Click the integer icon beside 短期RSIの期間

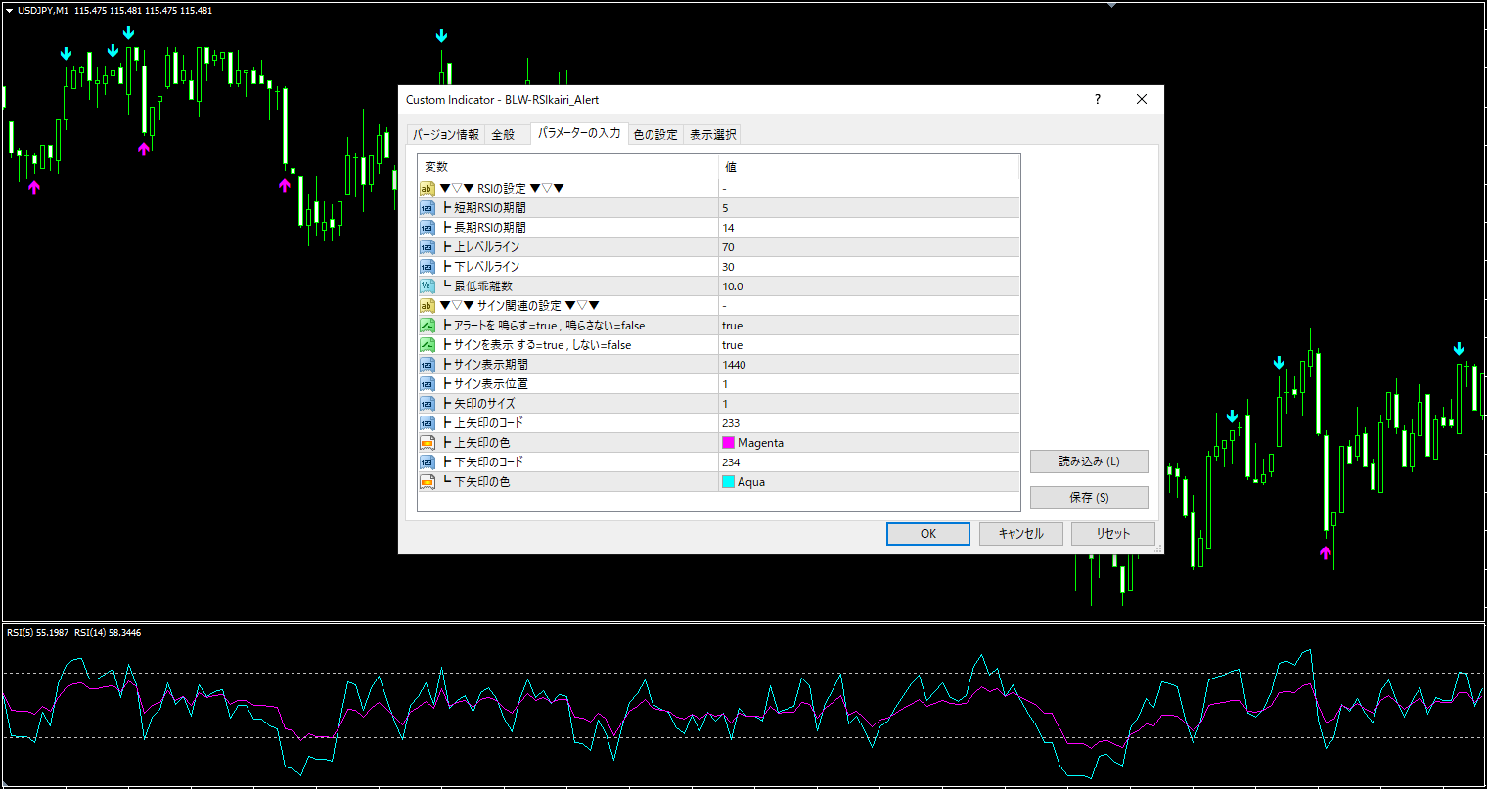coord(428,208)
